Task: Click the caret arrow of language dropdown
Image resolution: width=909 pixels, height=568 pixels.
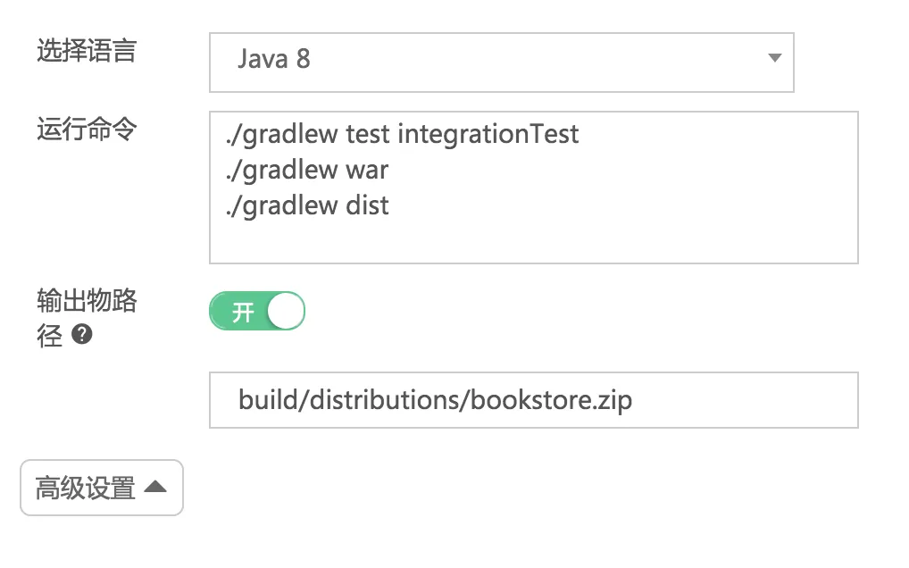Action: pos(774,59)
